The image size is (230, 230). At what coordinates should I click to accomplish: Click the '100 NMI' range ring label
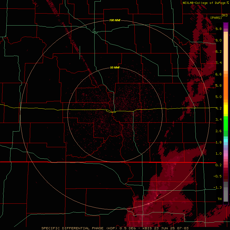(115, 20)
